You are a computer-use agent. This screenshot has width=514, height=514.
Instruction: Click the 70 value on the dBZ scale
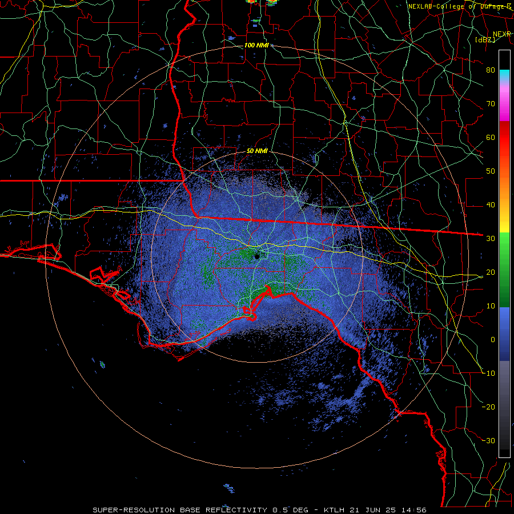tap(491, 103)
